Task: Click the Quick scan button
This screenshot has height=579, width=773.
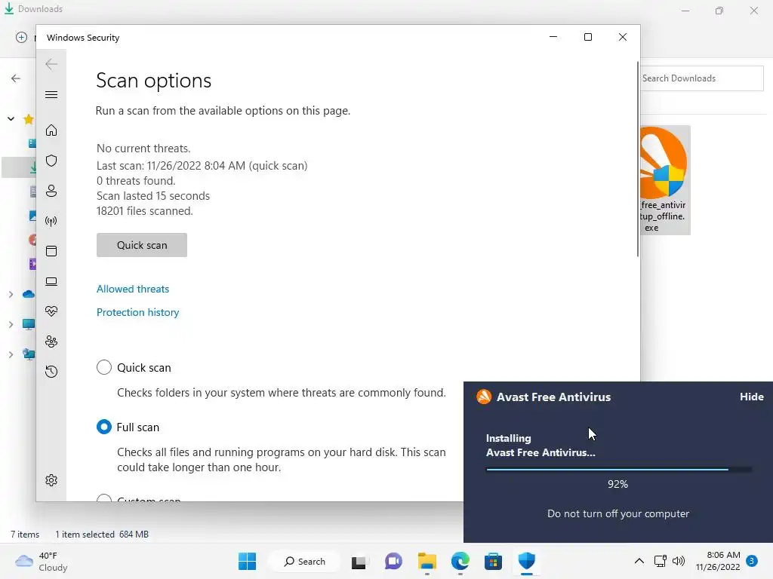Action: click(142, 245)
